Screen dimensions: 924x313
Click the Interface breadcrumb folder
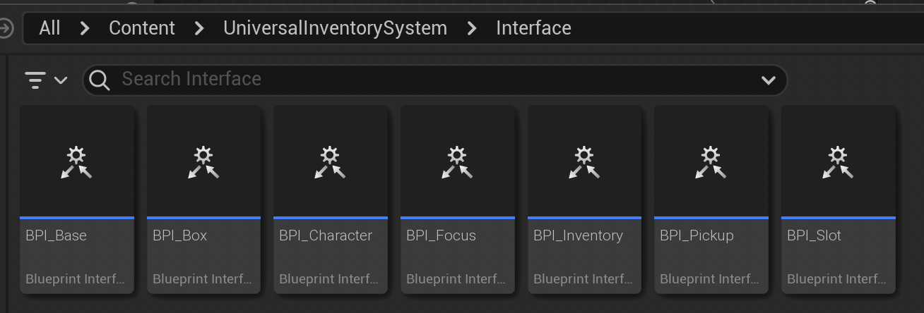(533, 28)
